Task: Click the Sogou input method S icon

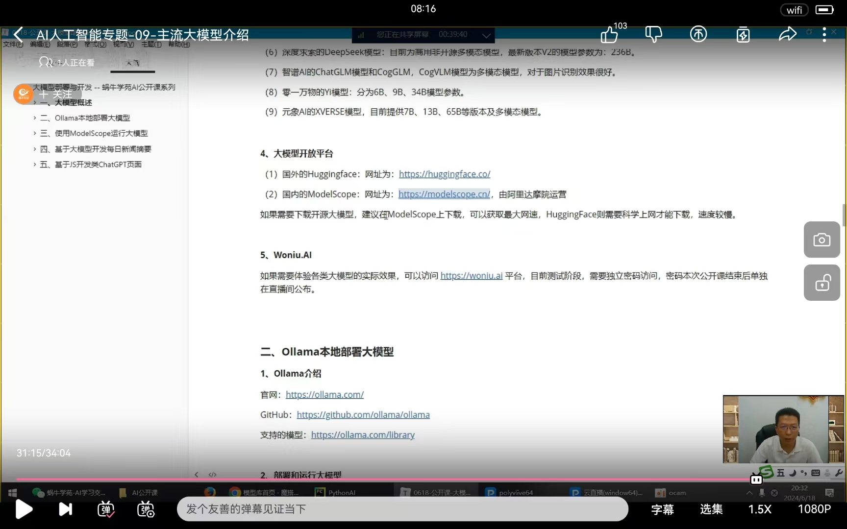Action: 766,472
